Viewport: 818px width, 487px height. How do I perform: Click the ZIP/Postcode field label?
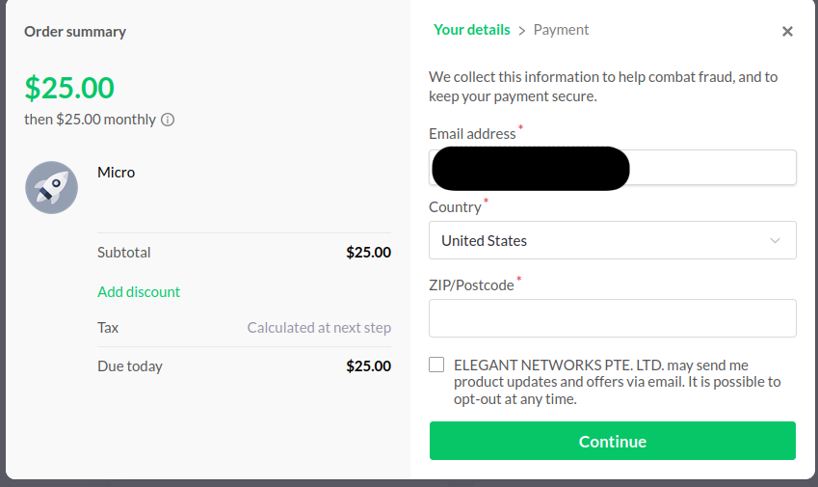(x=471, y=284)
